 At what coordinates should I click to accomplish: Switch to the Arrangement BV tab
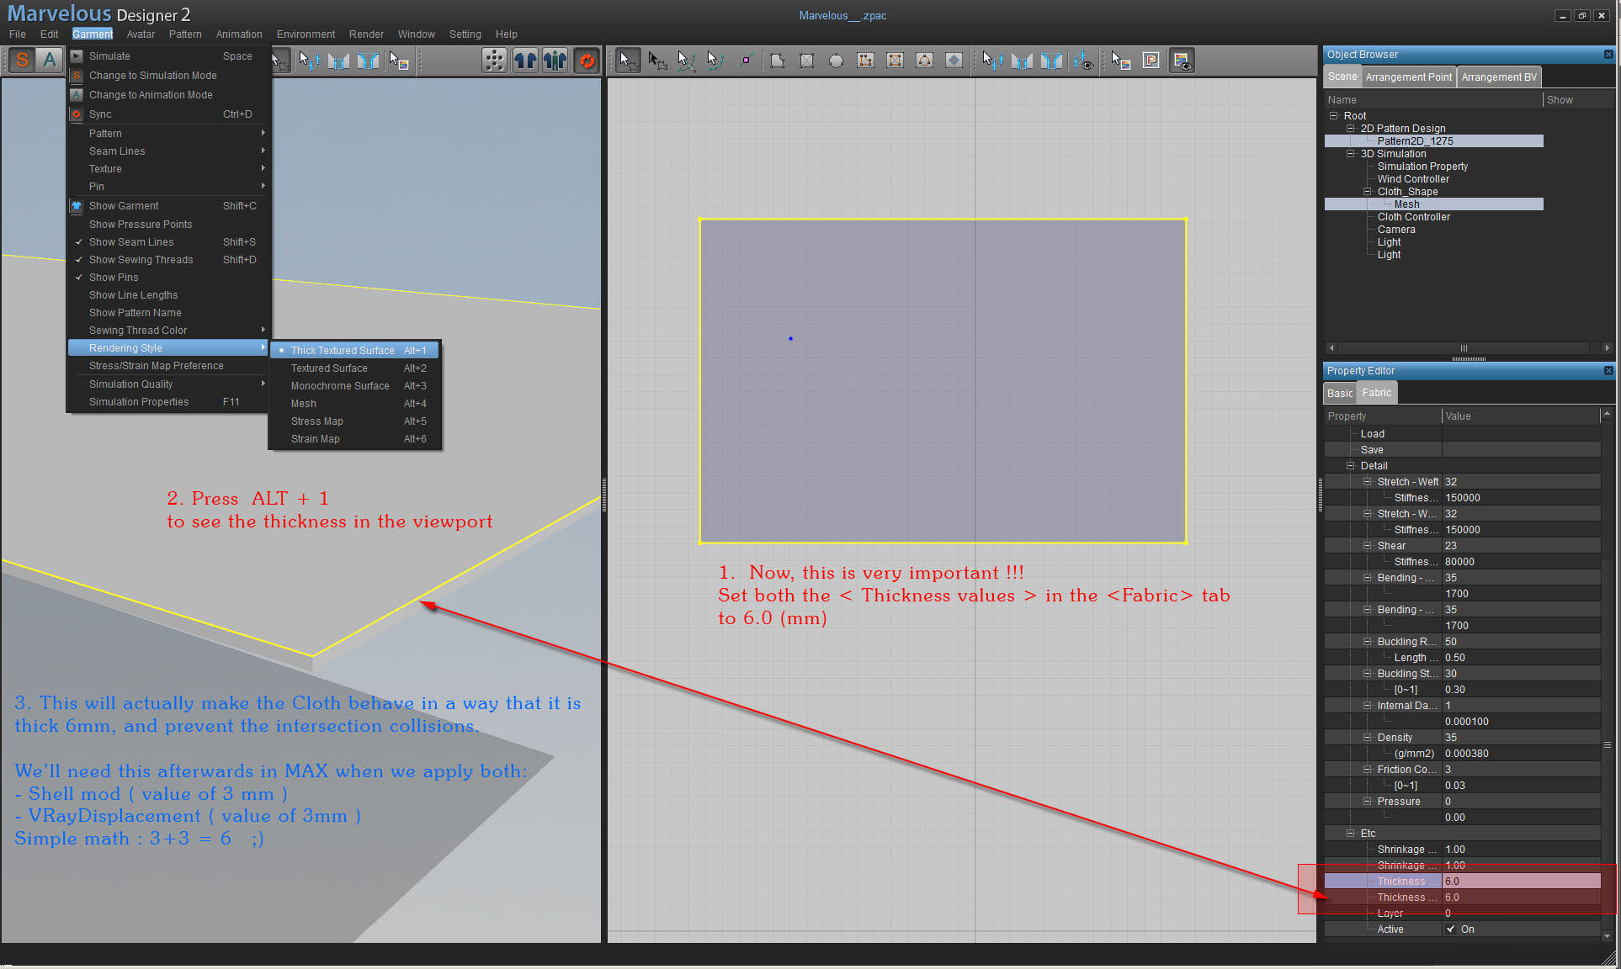pyautogui.click(x=1499, y=77)
